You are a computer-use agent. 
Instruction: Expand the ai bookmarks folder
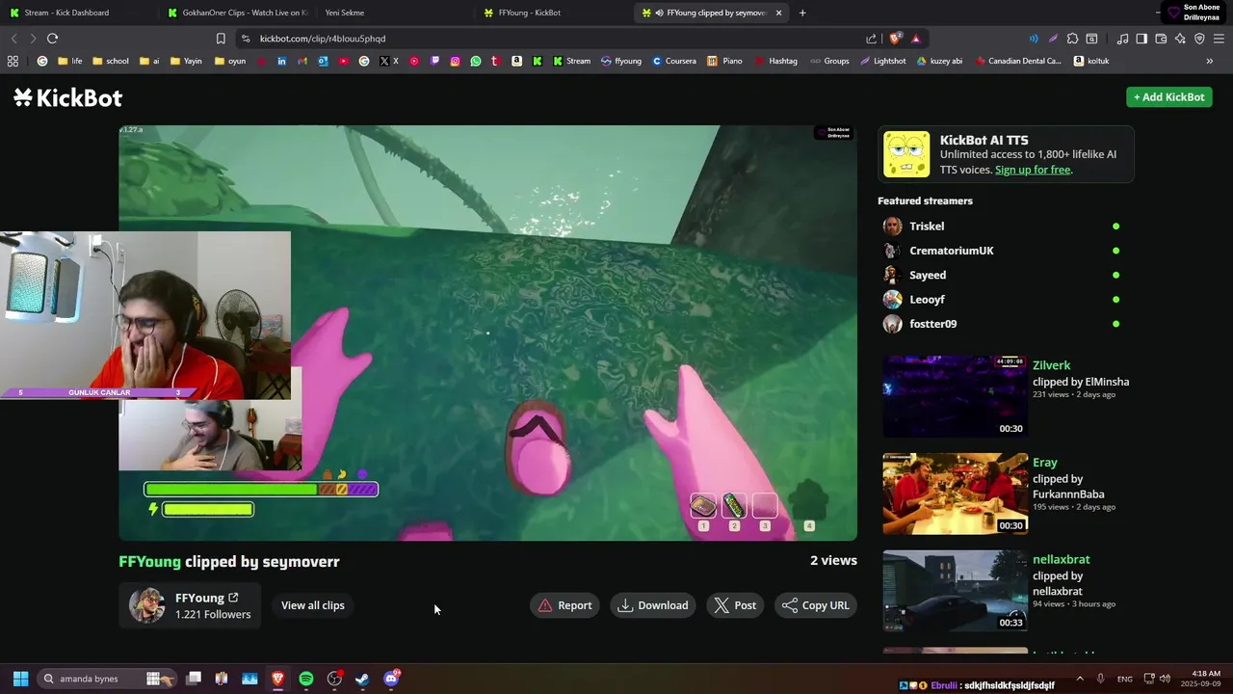pos(149,61)
